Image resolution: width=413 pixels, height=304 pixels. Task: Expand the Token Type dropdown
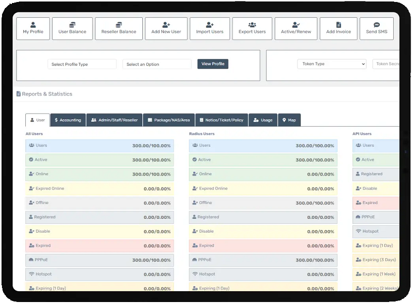tap(332, 64)
